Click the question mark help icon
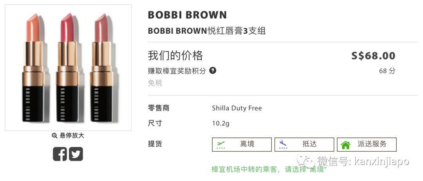 (213, 71)
